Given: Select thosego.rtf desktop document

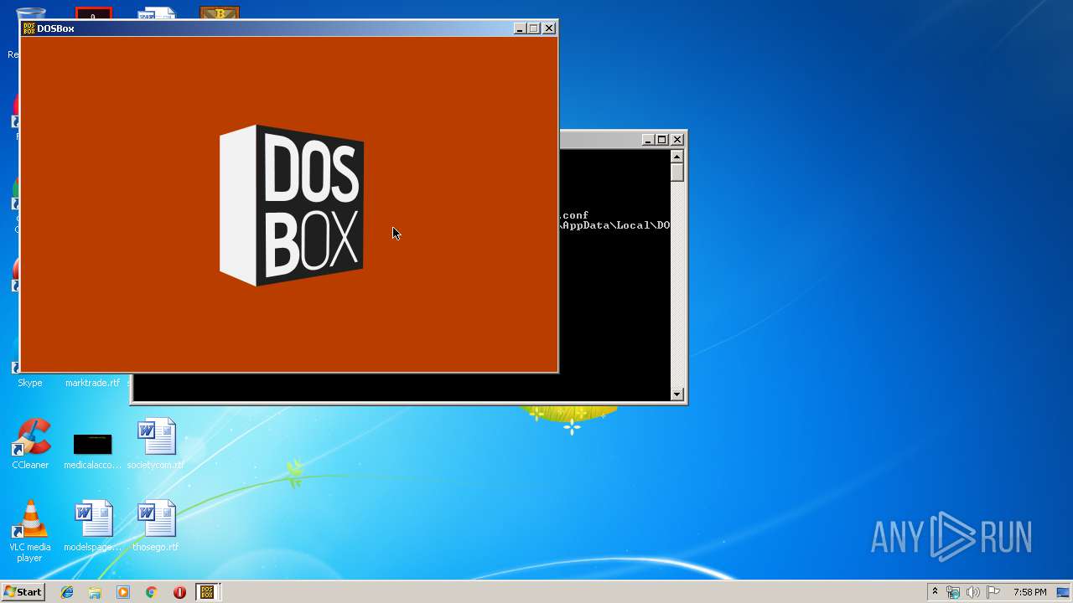Looking at the screenshot, I should [156, 526].
